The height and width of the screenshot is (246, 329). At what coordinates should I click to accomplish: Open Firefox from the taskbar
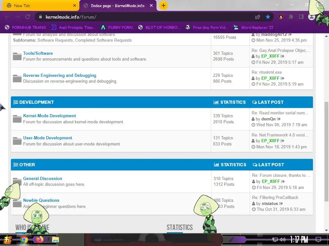coord(40,240)
